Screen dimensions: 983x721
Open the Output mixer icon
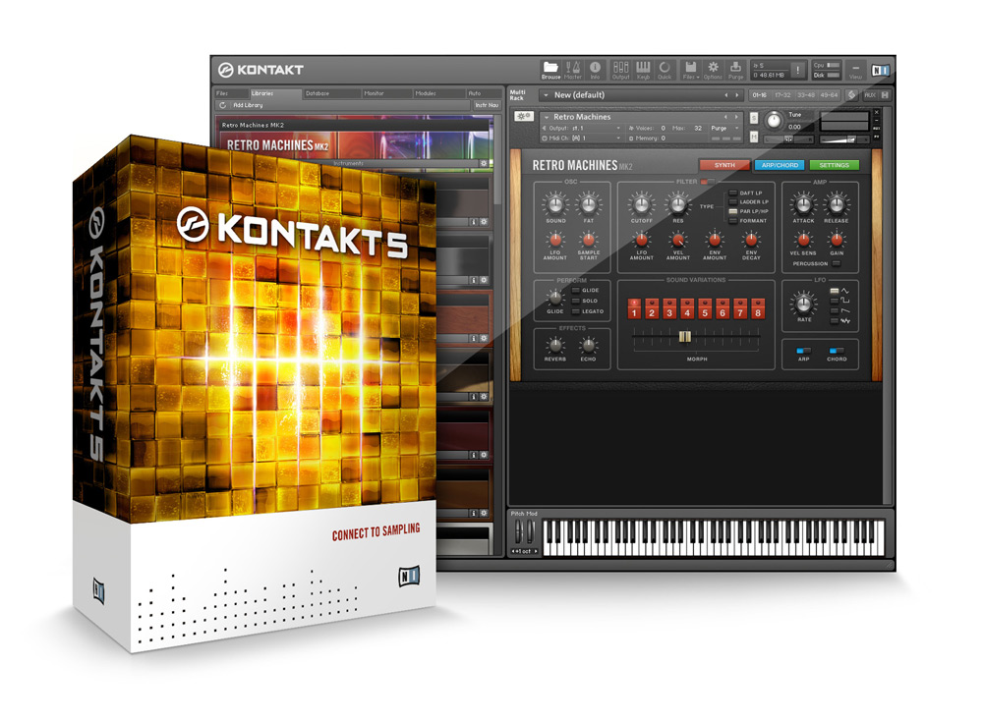coord(622,66)
